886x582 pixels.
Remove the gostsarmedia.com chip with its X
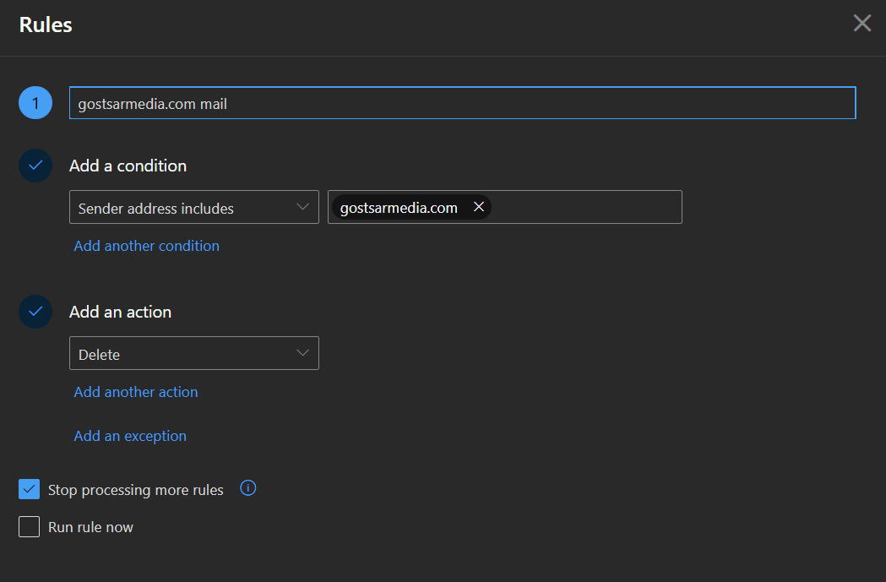tap(479, 207)
